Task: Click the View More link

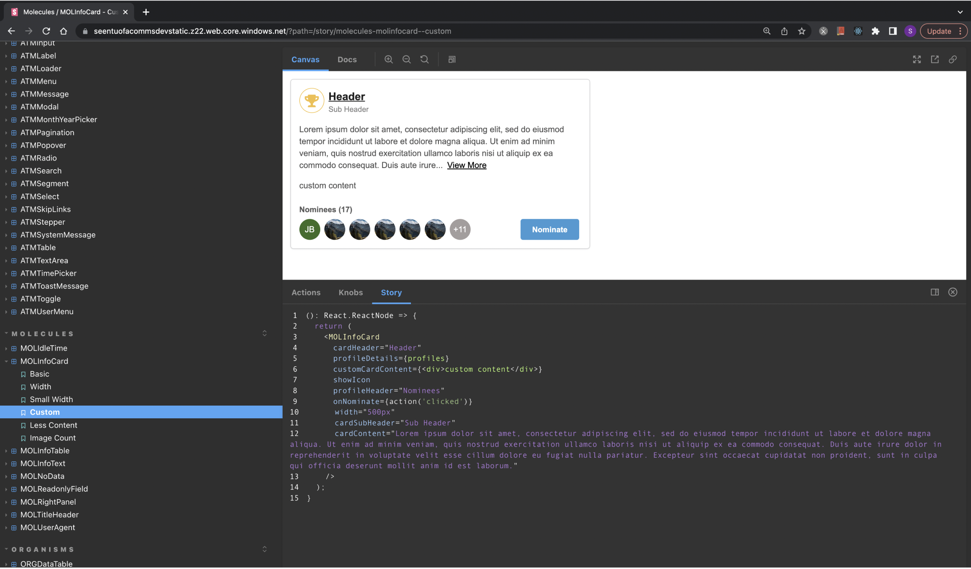Action: coord(466,165)
